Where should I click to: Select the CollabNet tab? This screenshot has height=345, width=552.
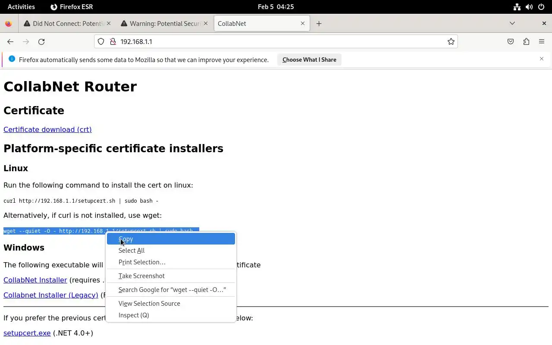[x=261, y=24]
